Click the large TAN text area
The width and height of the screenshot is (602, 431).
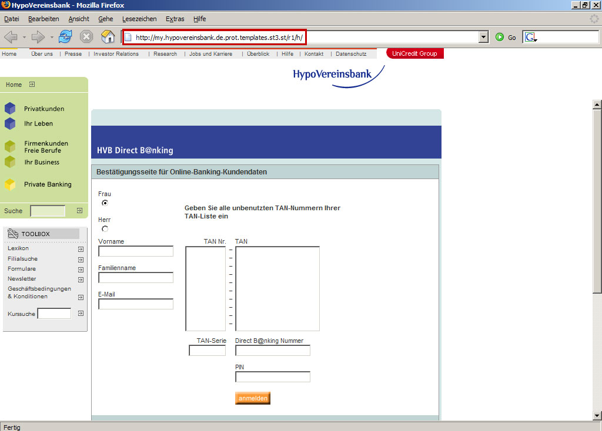(x=277, y=289)
